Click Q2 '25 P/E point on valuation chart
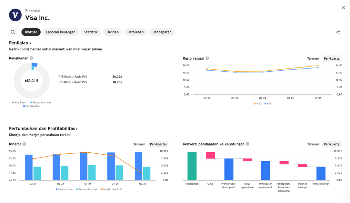Viewport: 350px width, 203px height. click(318, 65)
